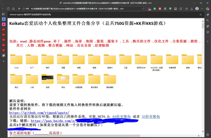This screenshot has width=211, height=138.
Task: Click the scroll down arrow of page
Action: [x=203, y=131]
